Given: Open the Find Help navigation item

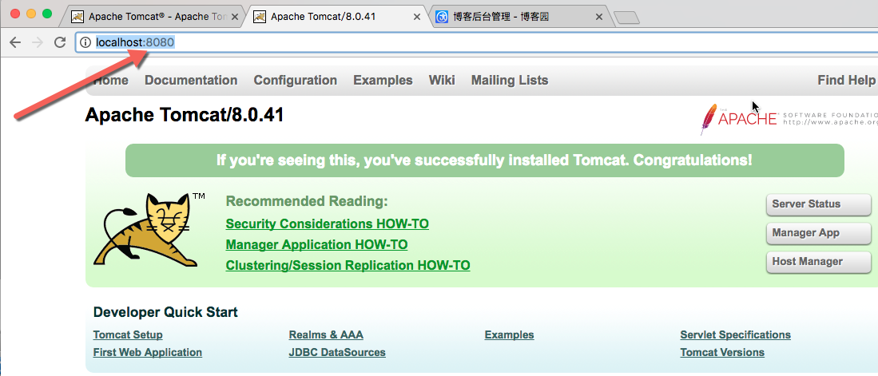Looking at the screenshot, I should click(x=846, y=81).
